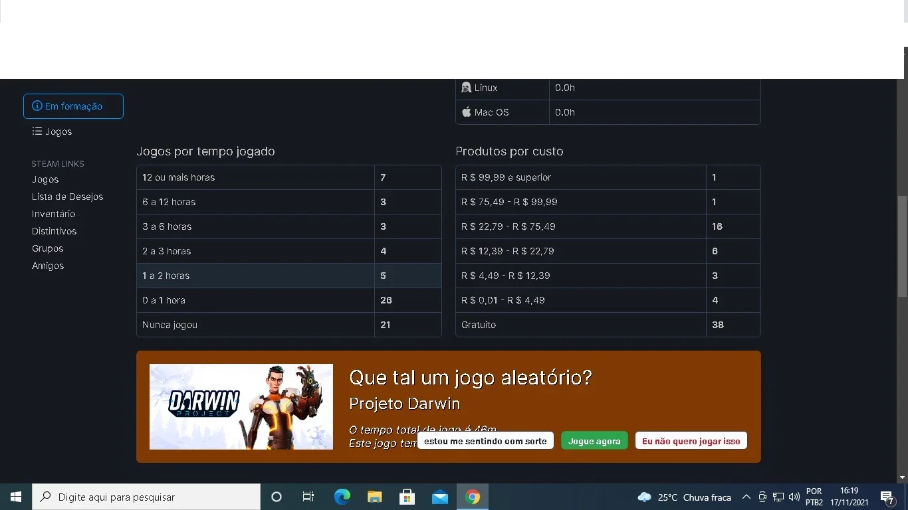Click the R $ 22,79 - R $ 75,49 row
This screenshot has width=908, height=510.
click(608, 226)
